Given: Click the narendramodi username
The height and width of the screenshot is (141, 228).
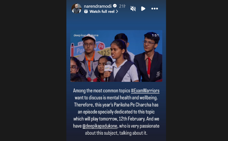Looking at the screenshot, I should tap(98, 6).
